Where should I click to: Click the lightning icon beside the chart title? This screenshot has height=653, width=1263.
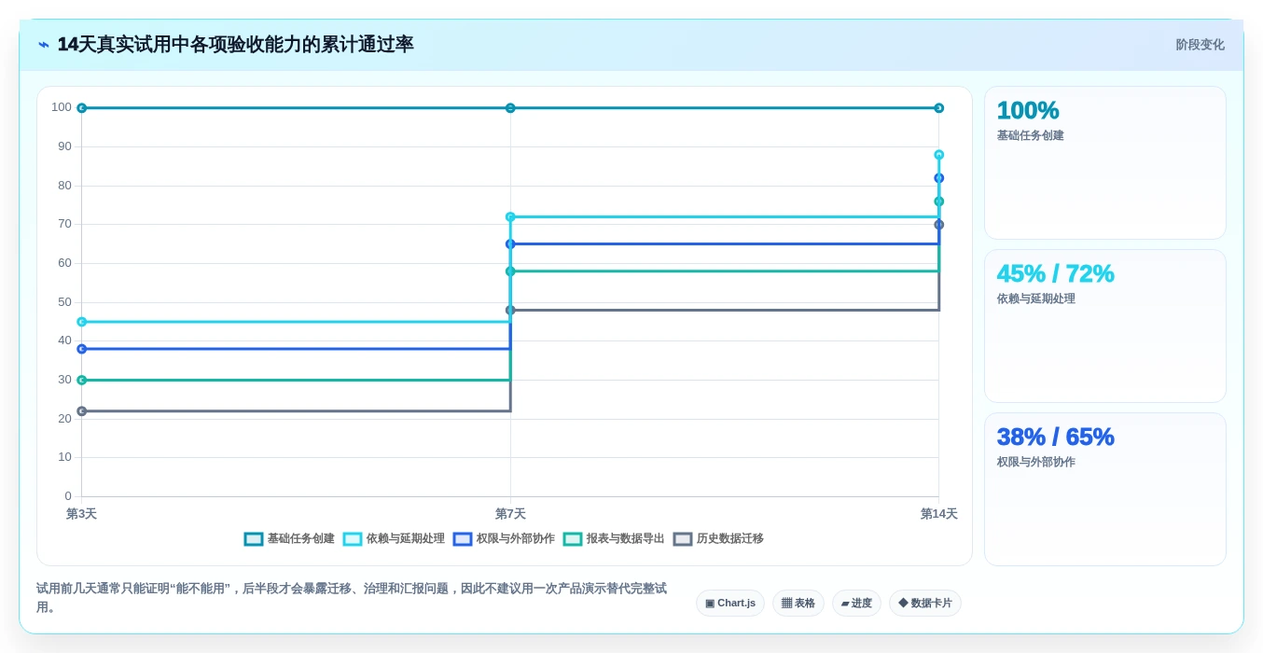[43, 45]
